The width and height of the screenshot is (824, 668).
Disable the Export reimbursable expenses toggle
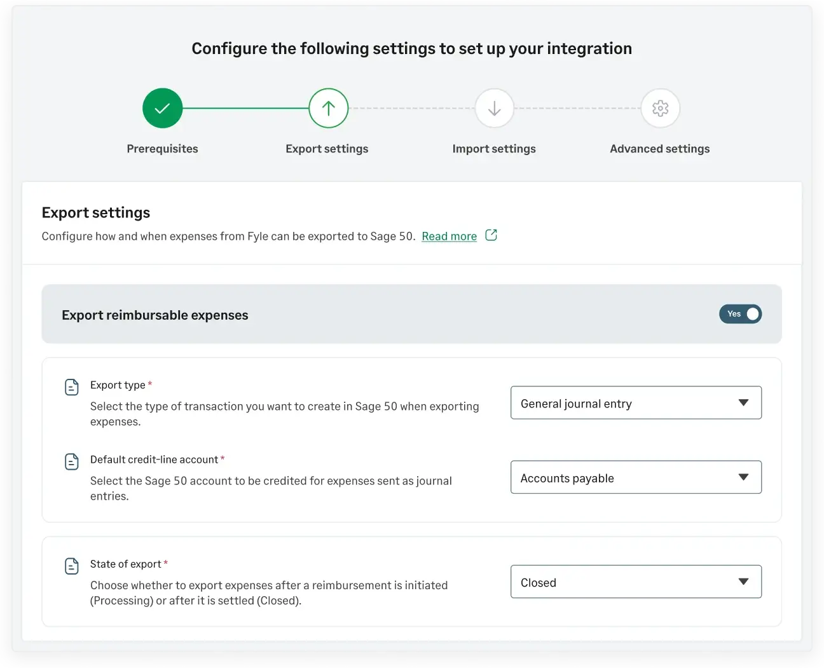click(740, 313)
